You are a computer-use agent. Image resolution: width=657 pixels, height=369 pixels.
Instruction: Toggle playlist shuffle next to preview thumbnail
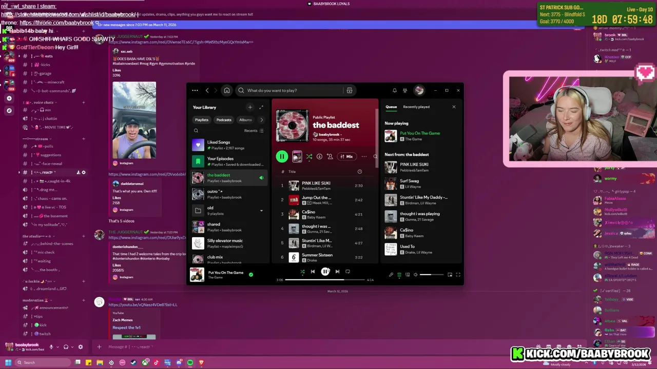tap(309, 156)
